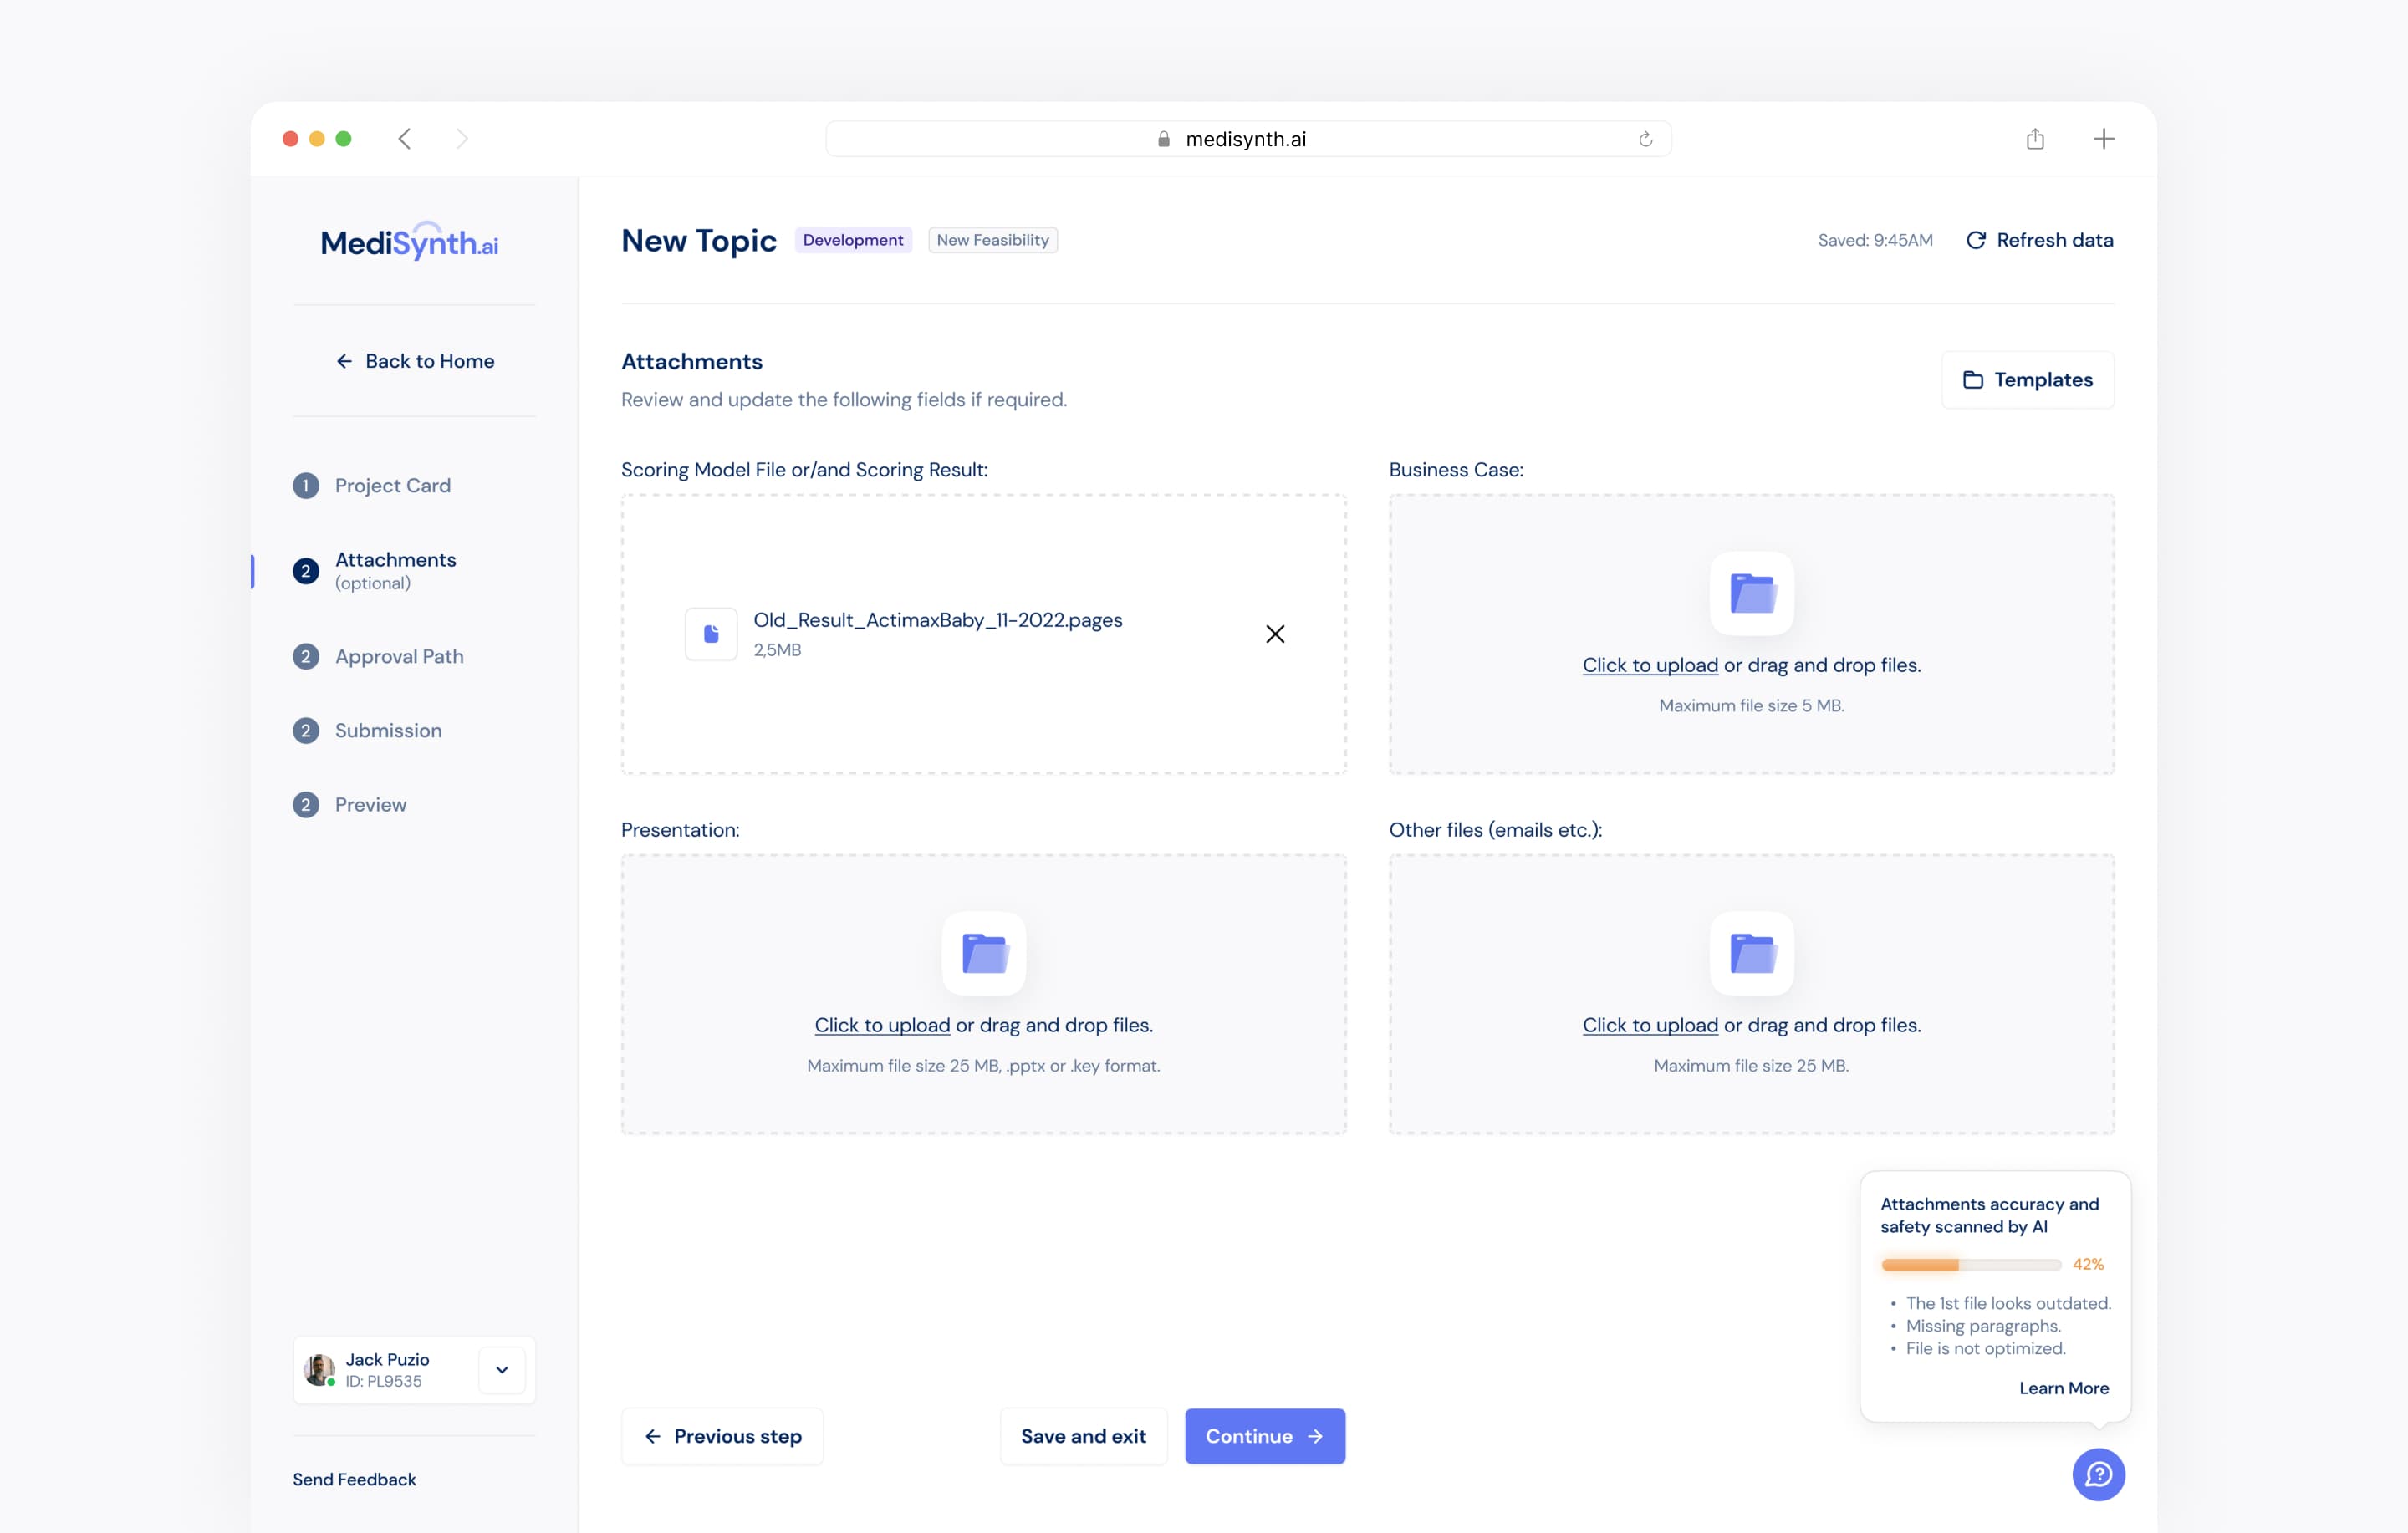Reload page using address bar refresh icon
The image size is (2408, 1533).
coord(1645,139)
